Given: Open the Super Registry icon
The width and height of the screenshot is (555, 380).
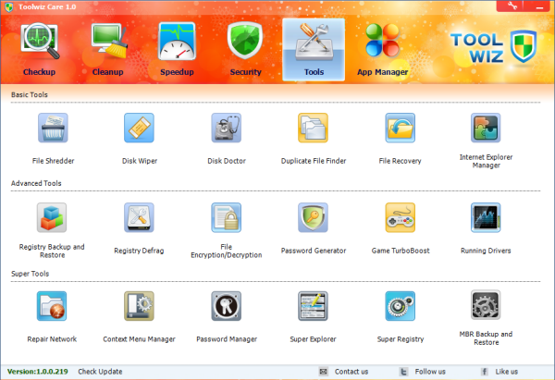Looking at the screenshot, I should pyautogui.click(x=400, y=306).
